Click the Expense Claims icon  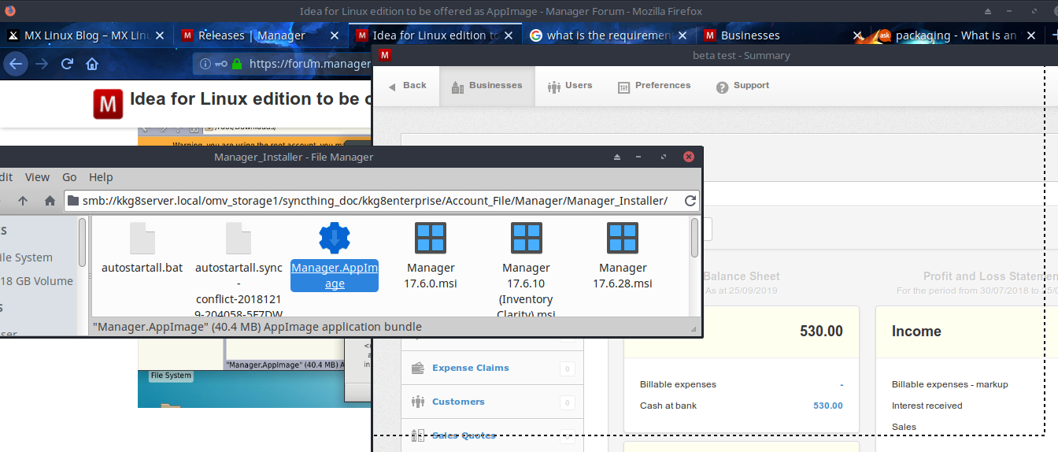click(418, 368)
